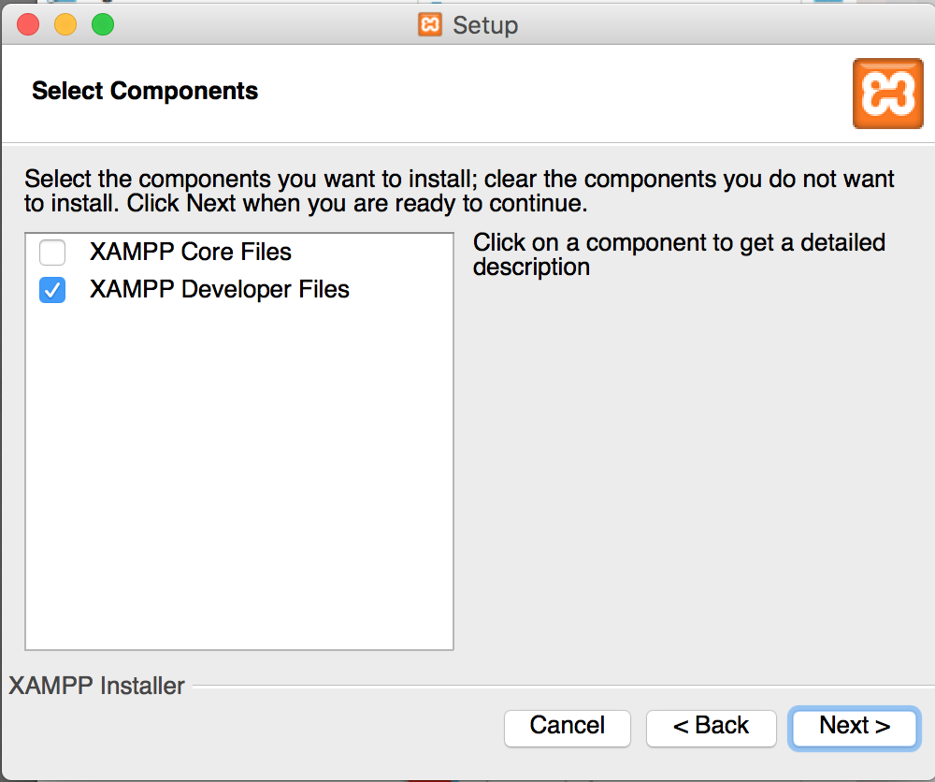Go back with the < Back button
The image size is (935, 782).
(711, 726)
